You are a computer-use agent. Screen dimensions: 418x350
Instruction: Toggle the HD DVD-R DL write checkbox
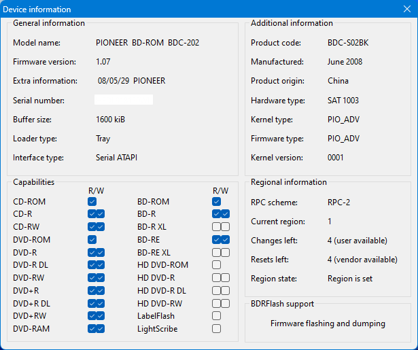point(225,291)
